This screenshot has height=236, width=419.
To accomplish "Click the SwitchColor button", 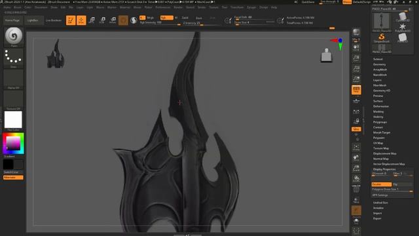I will coord(11,172).
